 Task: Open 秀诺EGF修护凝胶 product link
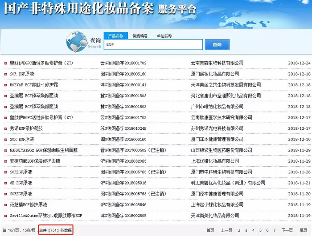(x=26, y=128)
